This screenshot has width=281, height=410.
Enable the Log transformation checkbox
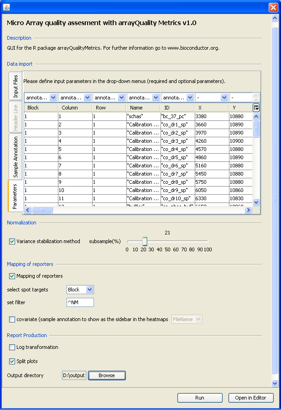tap(12, 347)
